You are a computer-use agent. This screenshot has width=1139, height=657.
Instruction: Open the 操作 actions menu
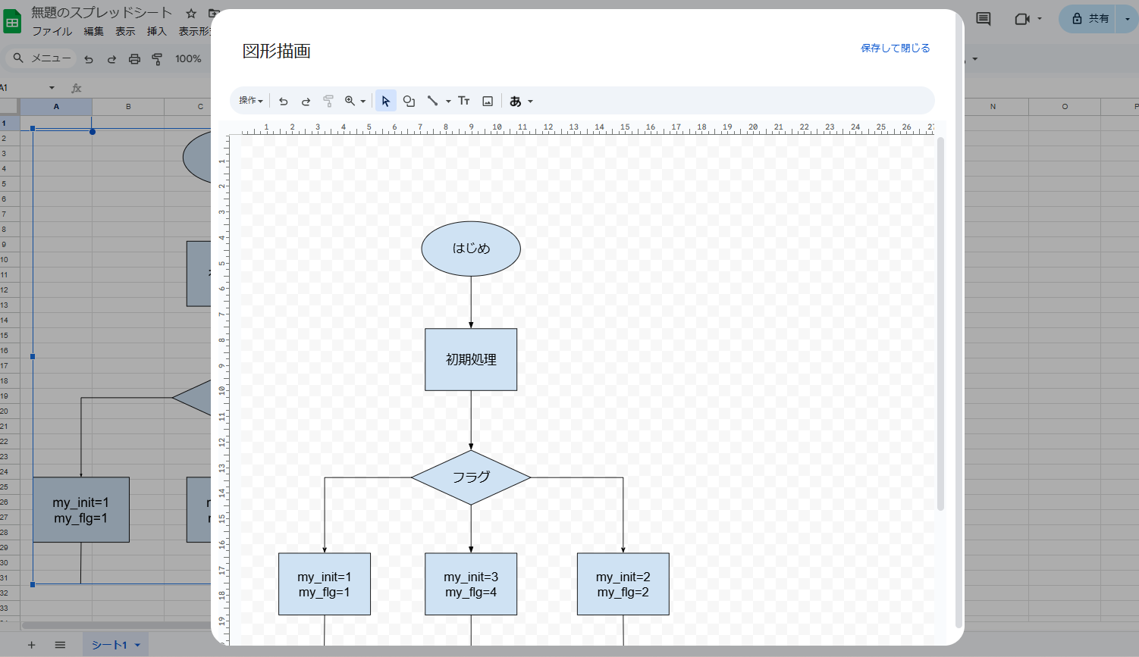tap(251, 101)
